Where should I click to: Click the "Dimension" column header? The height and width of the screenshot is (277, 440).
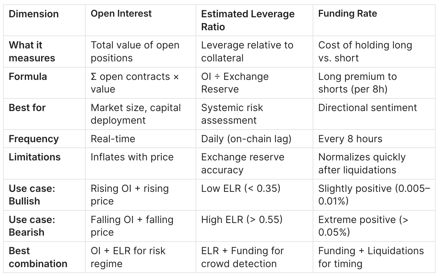click(x=34, y=14)
